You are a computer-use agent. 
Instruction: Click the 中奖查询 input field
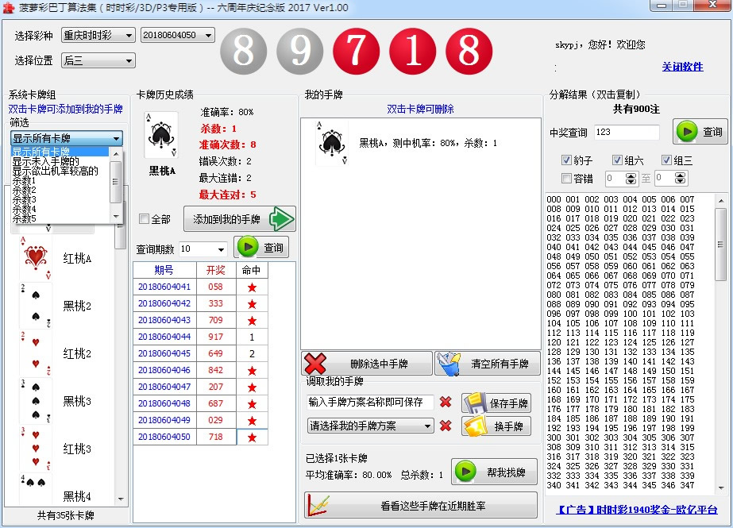[626, 133]
